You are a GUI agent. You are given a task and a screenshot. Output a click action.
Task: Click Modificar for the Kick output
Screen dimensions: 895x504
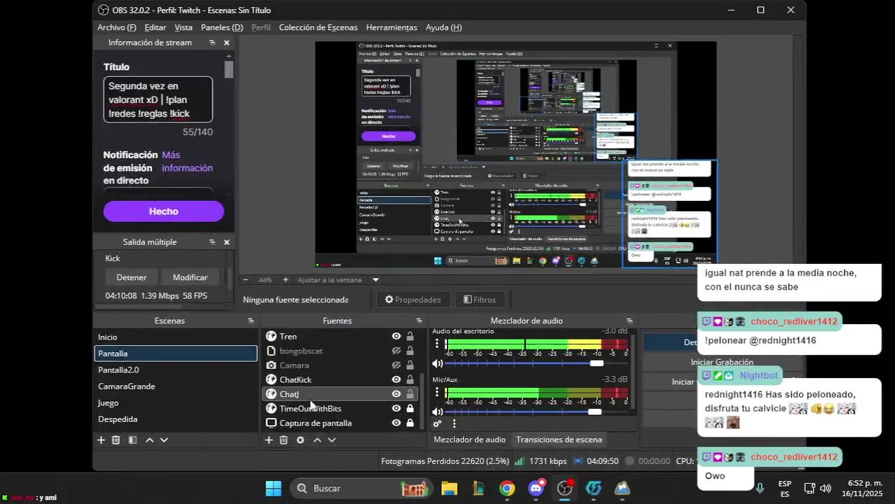point(190,277)
